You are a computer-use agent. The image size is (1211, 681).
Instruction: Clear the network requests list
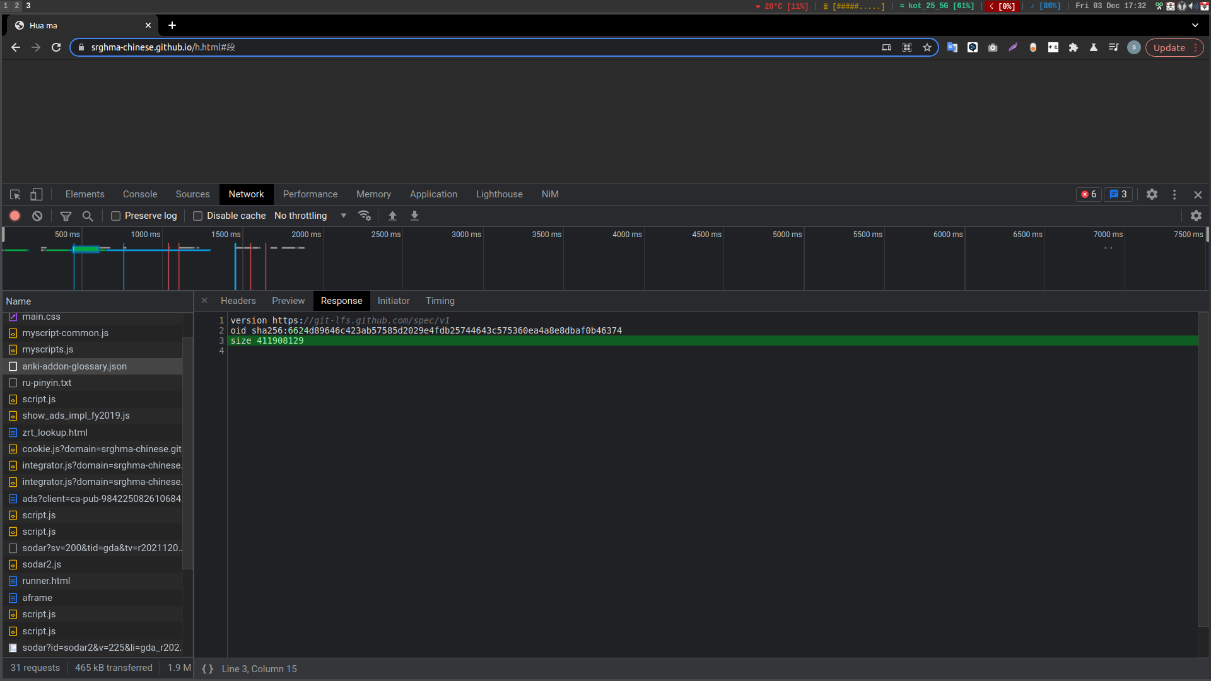(37, 216)
